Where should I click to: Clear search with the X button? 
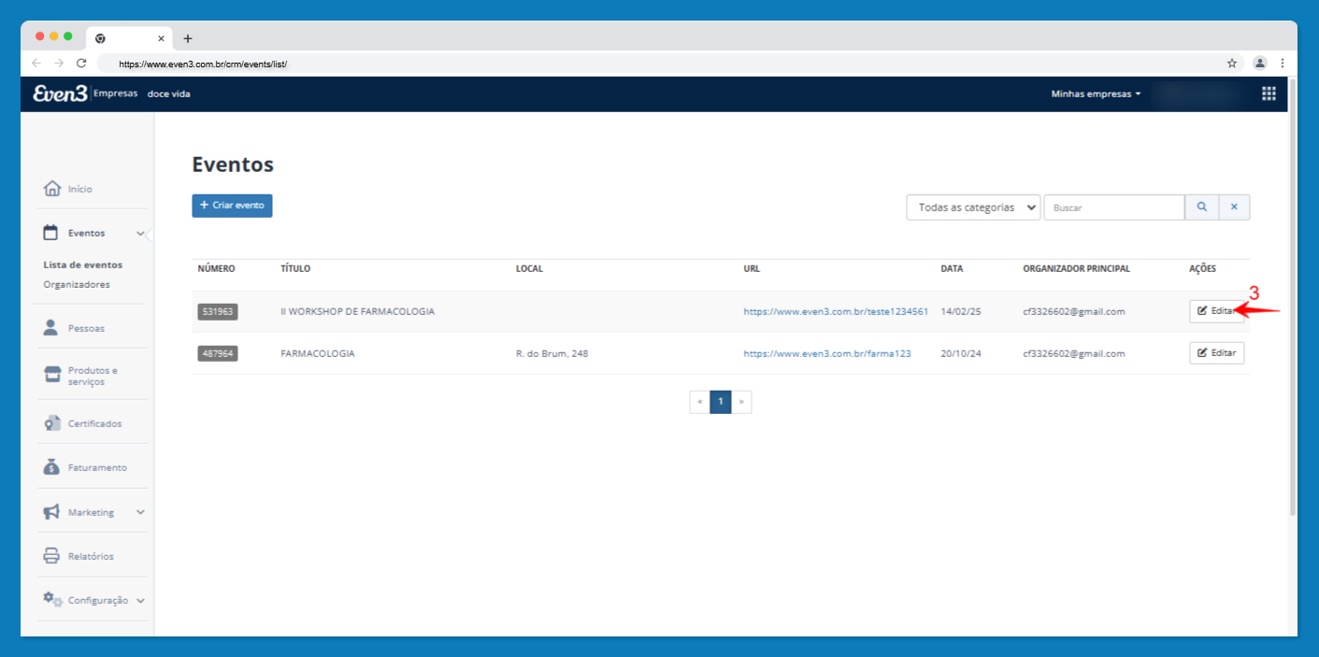point(1234,207)
